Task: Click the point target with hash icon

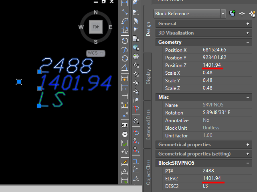Action: tap(136, 65)
